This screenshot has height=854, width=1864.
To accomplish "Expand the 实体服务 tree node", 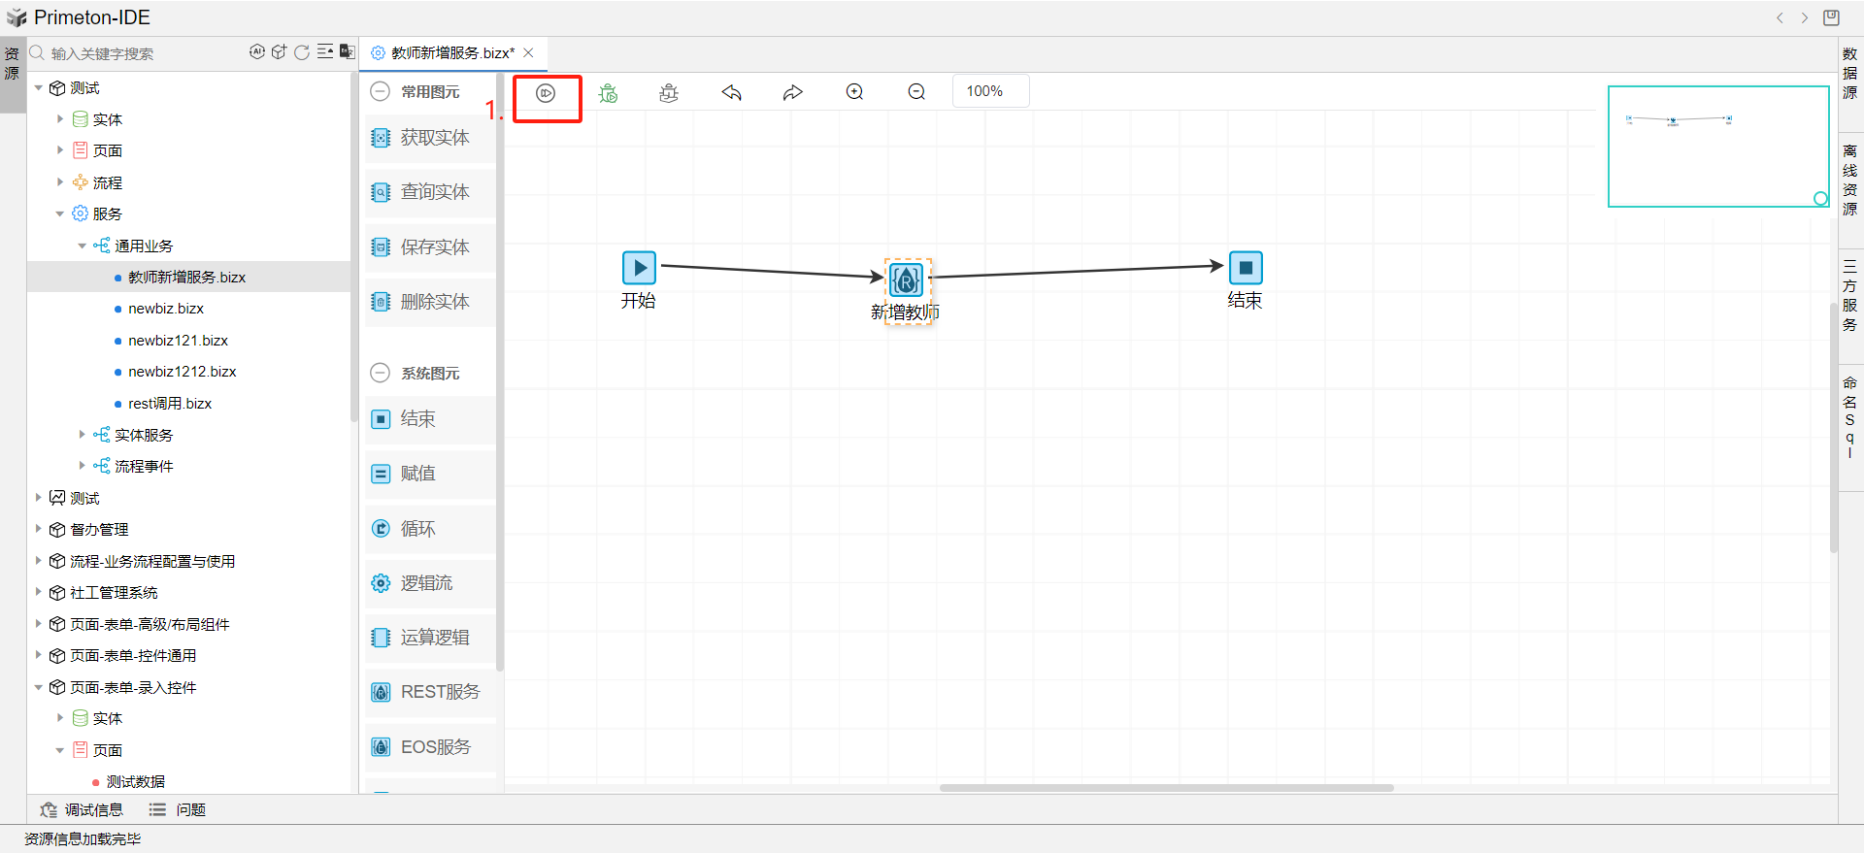I will click(x=82, y=435).
